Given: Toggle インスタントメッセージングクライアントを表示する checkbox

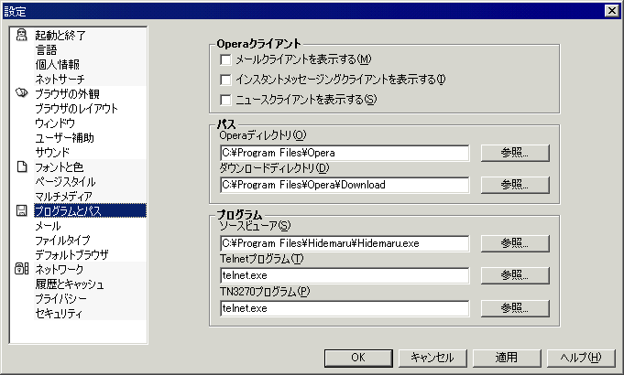Looking at the screenshot, I should click(226, 80).
